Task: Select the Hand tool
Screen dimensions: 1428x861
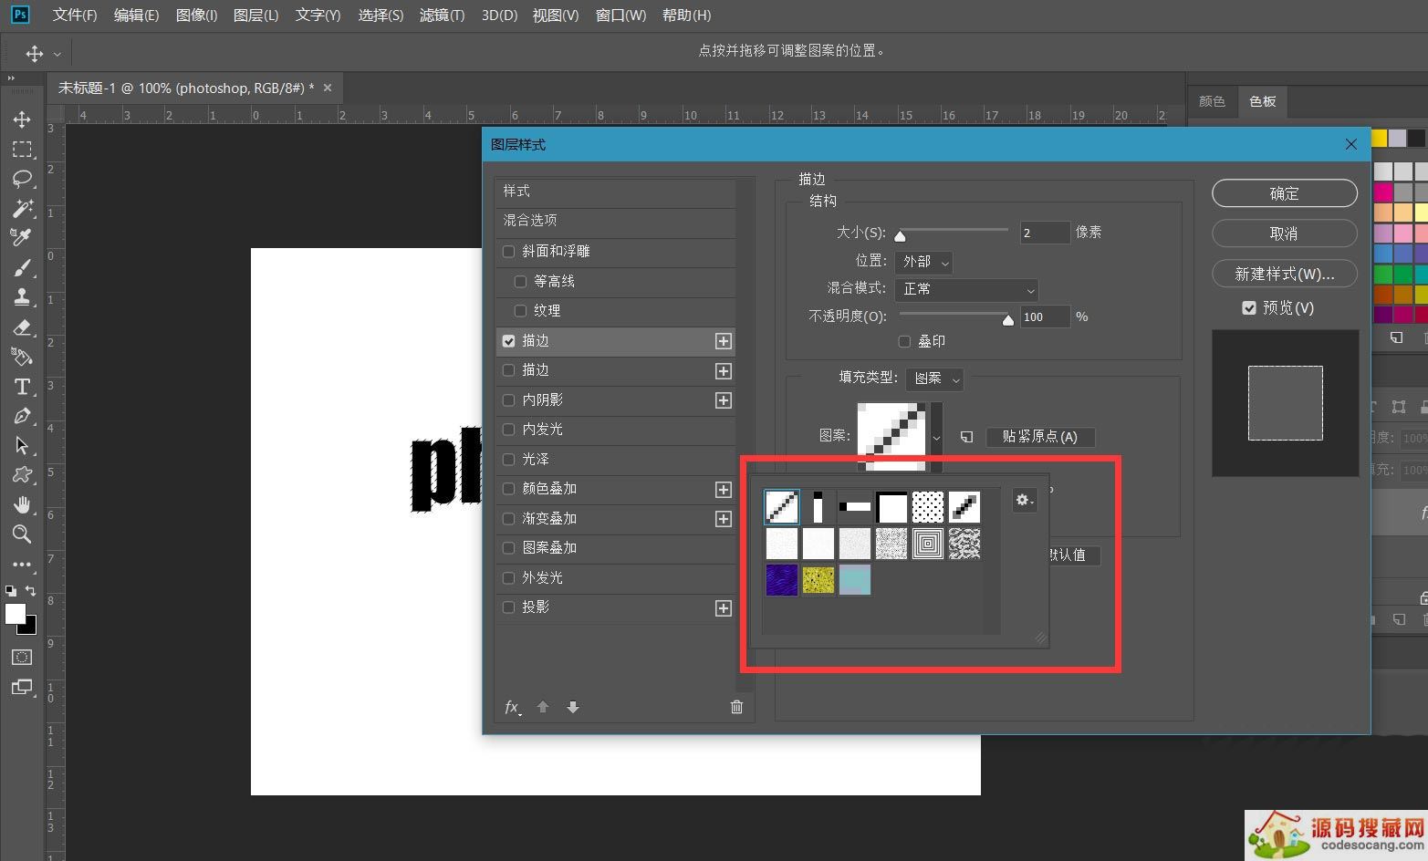Action: [x=22, y=504]
